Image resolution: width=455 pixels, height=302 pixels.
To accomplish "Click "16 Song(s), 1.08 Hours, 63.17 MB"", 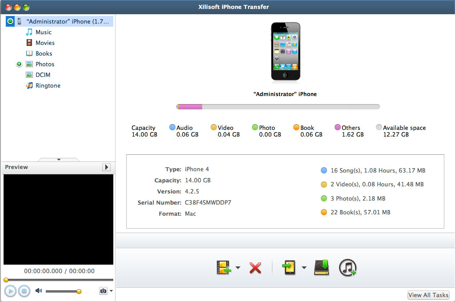I will coord(378,170).
